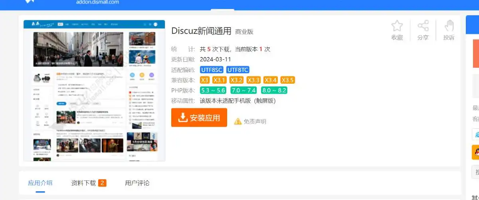The width and height of the screenshot is (479, 200).
Task: Click the 商业版 edition label
Action: (244, 32)
